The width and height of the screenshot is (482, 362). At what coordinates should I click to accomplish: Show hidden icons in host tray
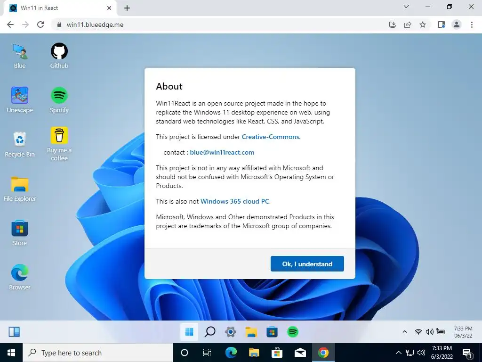tap(398, 353)
